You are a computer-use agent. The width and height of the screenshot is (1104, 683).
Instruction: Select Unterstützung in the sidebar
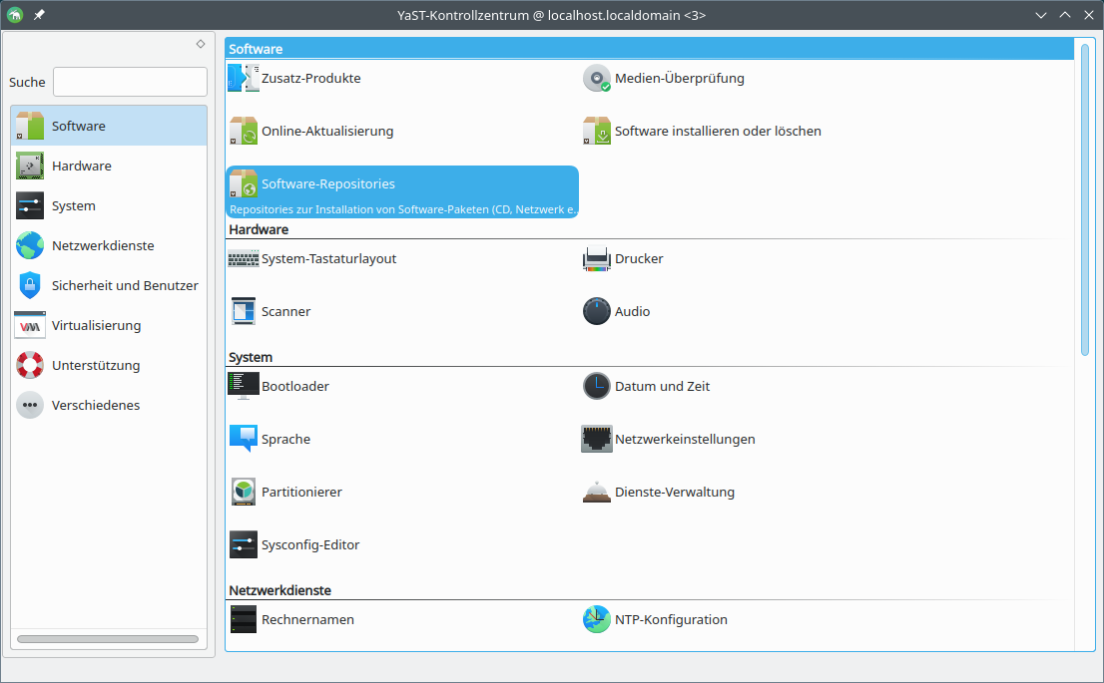tap(109, 365)
